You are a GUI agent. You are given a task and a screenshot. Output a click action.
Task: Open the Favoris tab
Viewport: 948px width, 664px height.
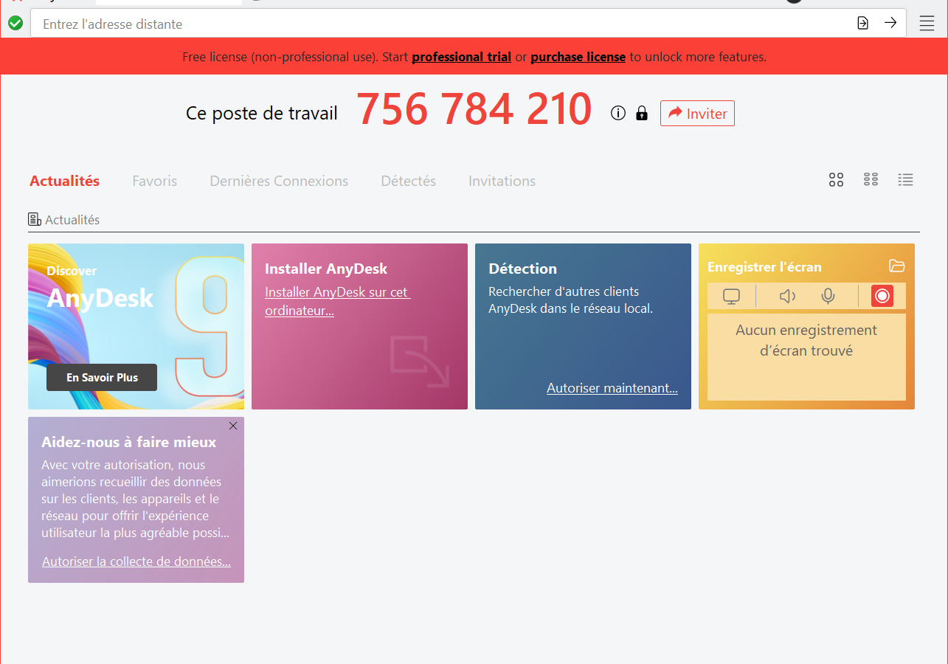pos(155,181)
